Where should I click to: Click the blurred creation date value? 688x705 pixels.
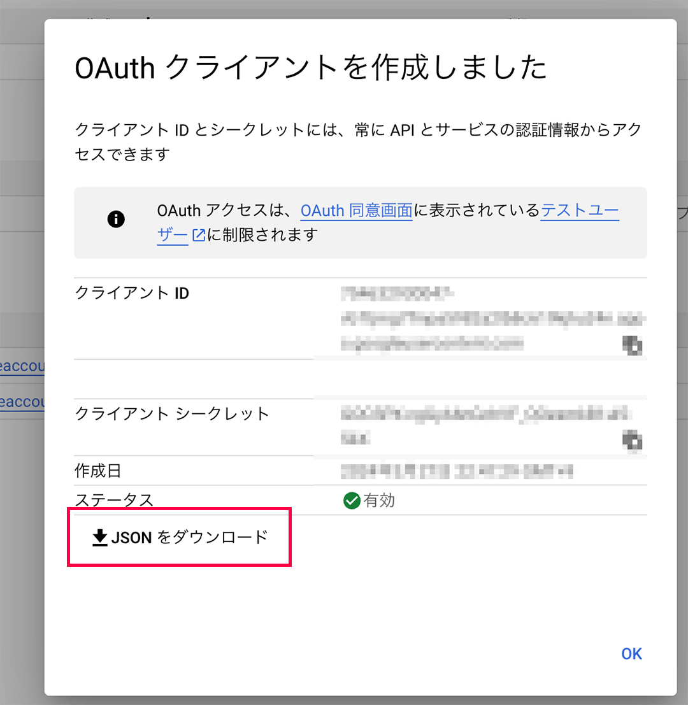click(457, 471)
